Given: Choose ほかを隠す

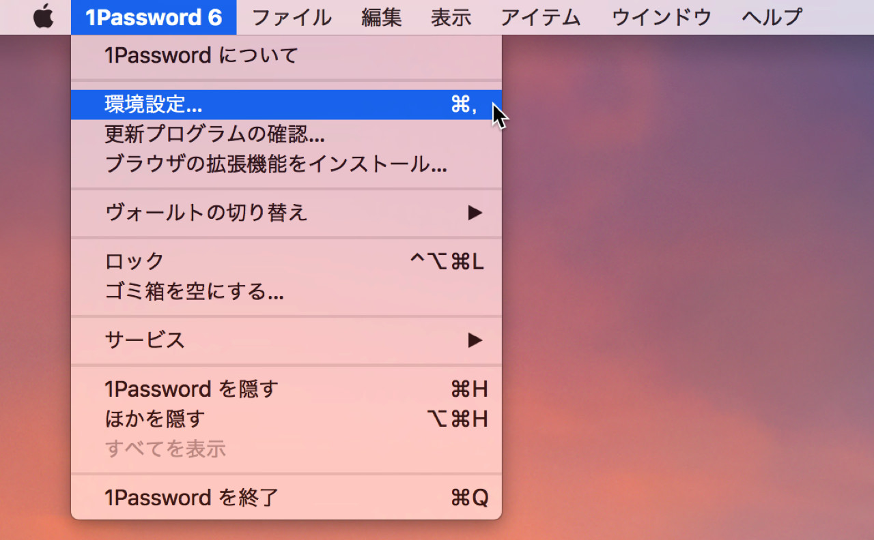Looking at the screenshot, I should point(286,419).
